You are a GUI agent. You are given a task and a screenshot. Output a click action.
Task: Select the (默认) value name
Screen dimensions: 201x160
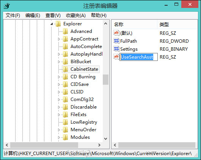[x=126, y=33]
